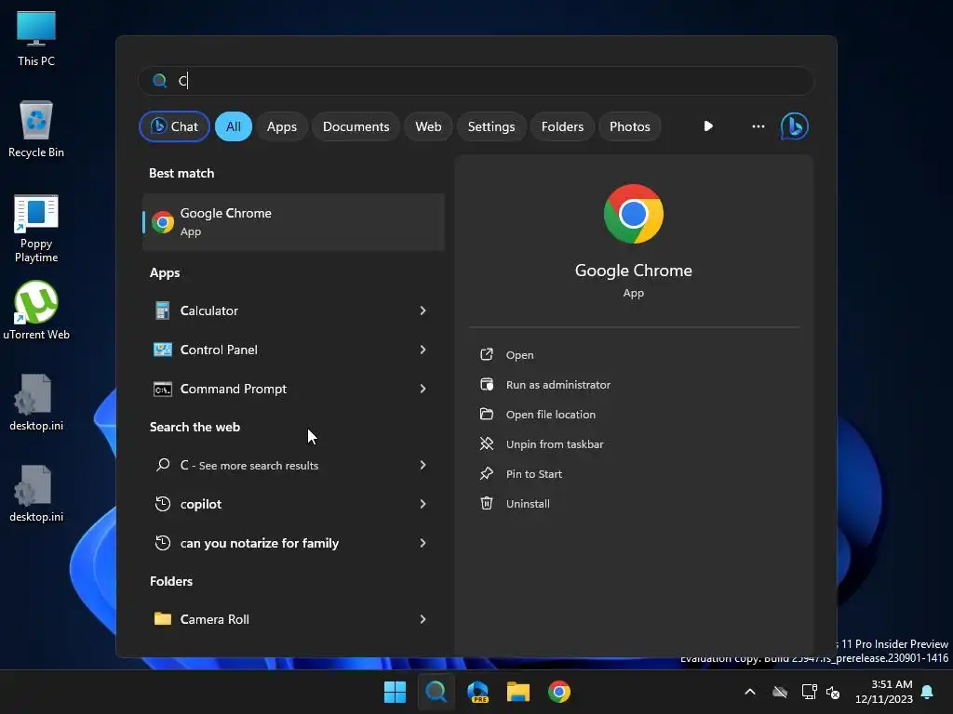Switch to the Apps filter tab
The height and width of the screenshot is (714, 953).
point(282,126)
